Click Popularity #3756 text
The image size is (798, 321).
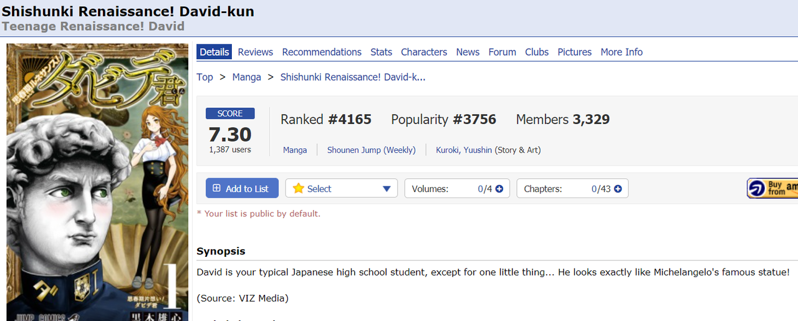pos(444,119)
